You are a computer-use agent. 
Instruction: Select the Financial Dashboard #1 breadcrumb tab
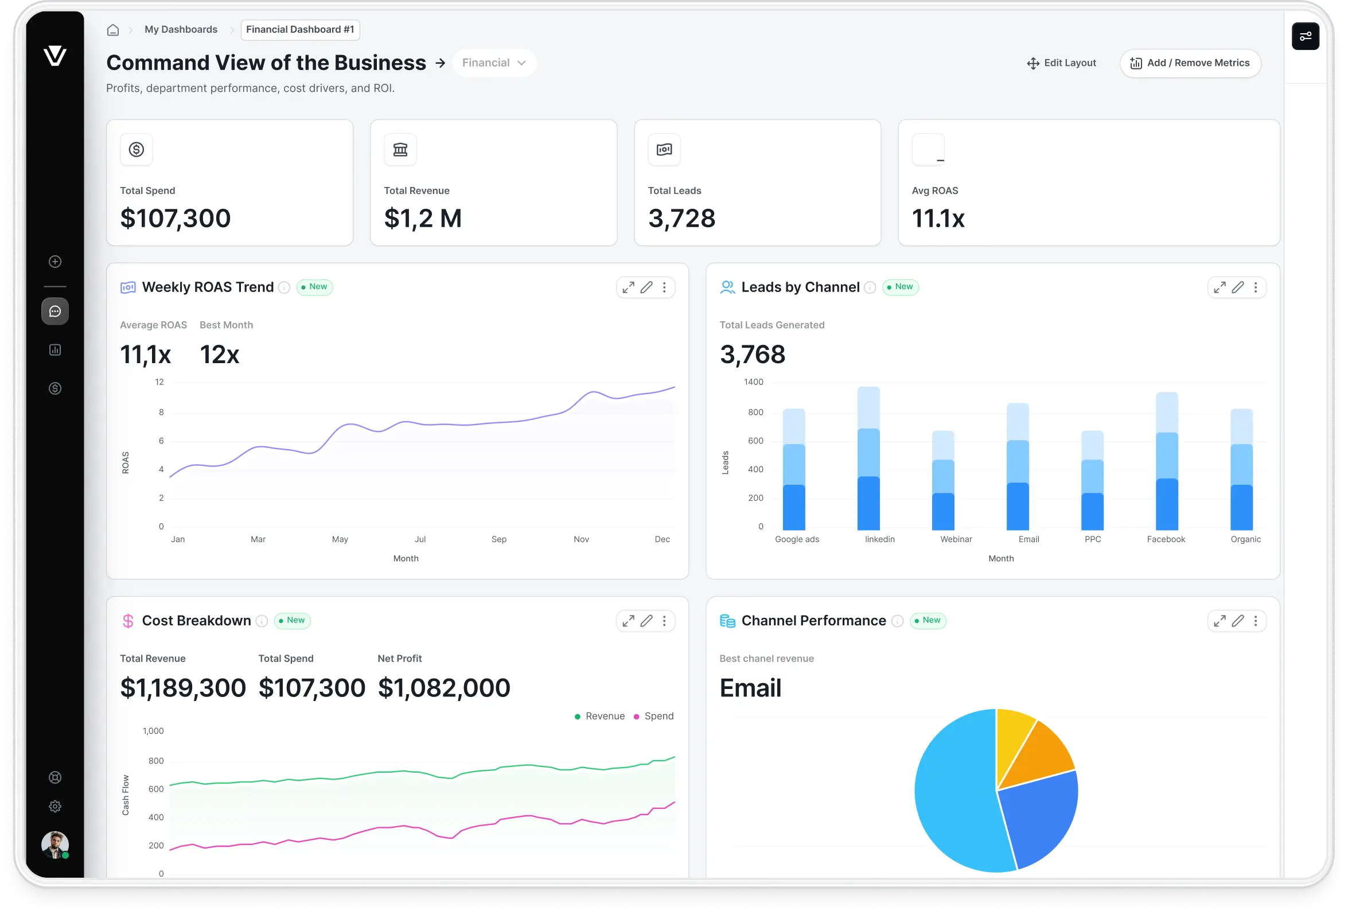[300, 30]
